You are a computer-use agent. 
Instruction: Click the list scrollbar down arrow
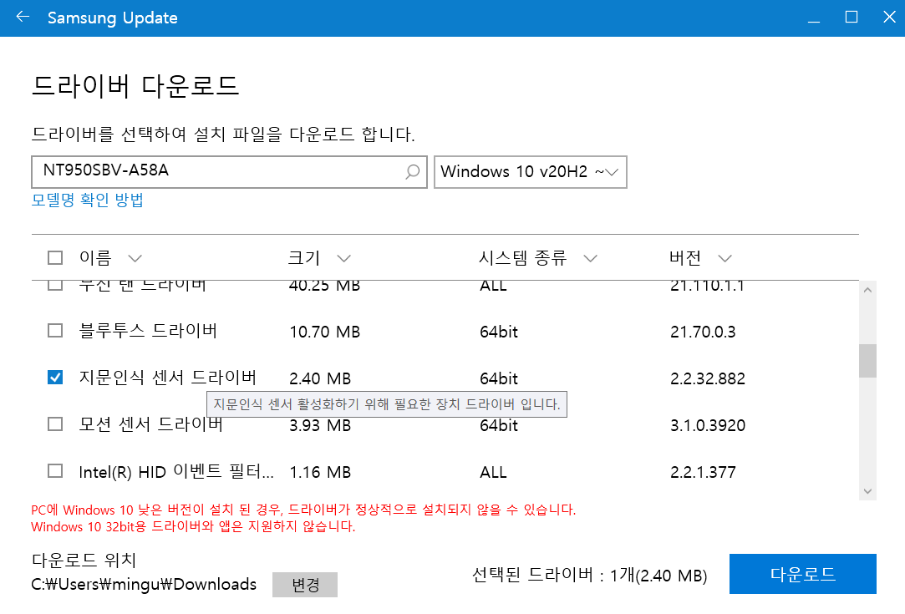coord(867,491)
